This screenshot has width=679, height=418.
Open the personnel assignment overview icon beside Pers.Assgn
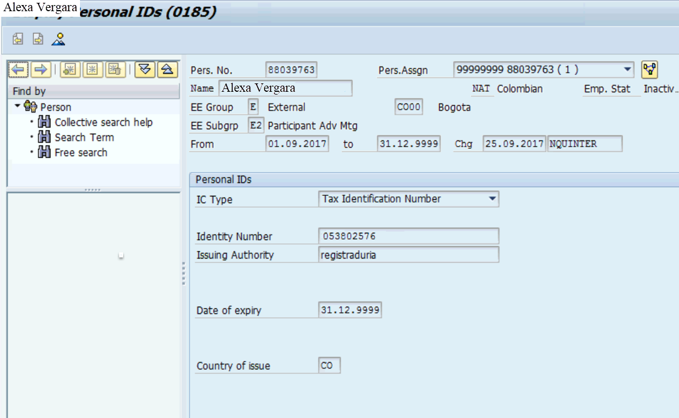[x=648, y=69]
